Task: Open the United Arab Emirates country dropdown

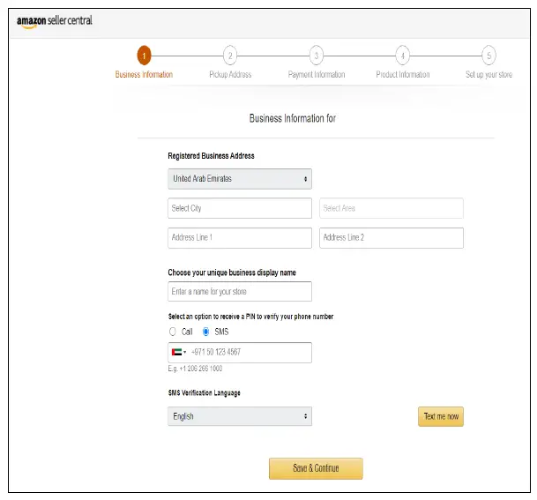Action: point(240,179)
